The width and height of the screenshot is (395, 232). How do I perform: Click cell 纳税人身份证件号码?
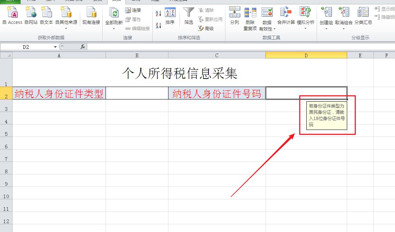pyautogui.click(x=217, y=93)
